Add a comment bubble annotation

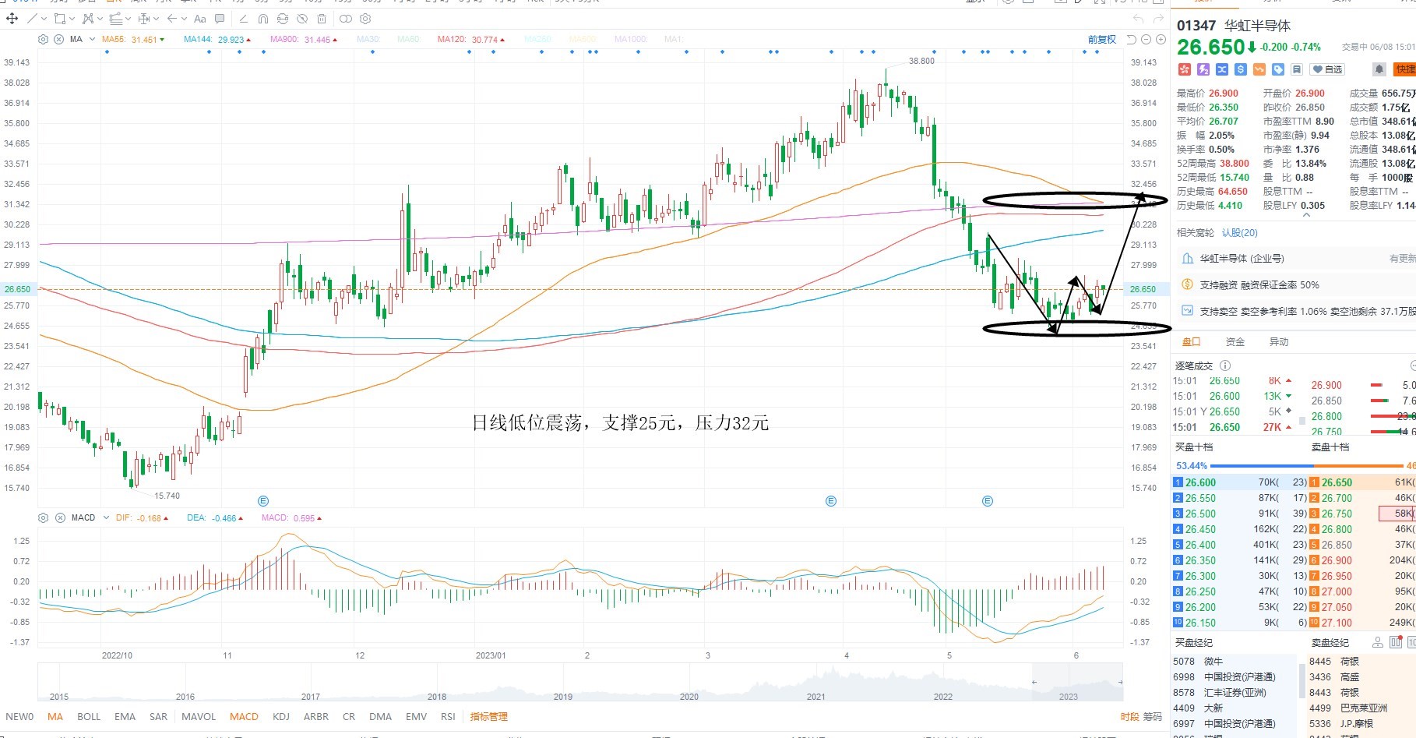(x=220, y=19)
